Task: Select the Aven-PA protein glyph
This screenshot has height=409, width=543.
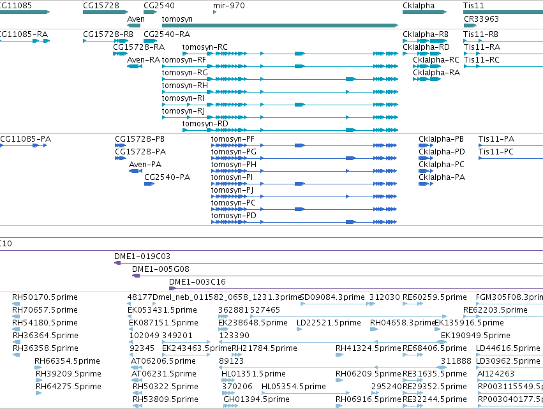Action: coord(135,171)
